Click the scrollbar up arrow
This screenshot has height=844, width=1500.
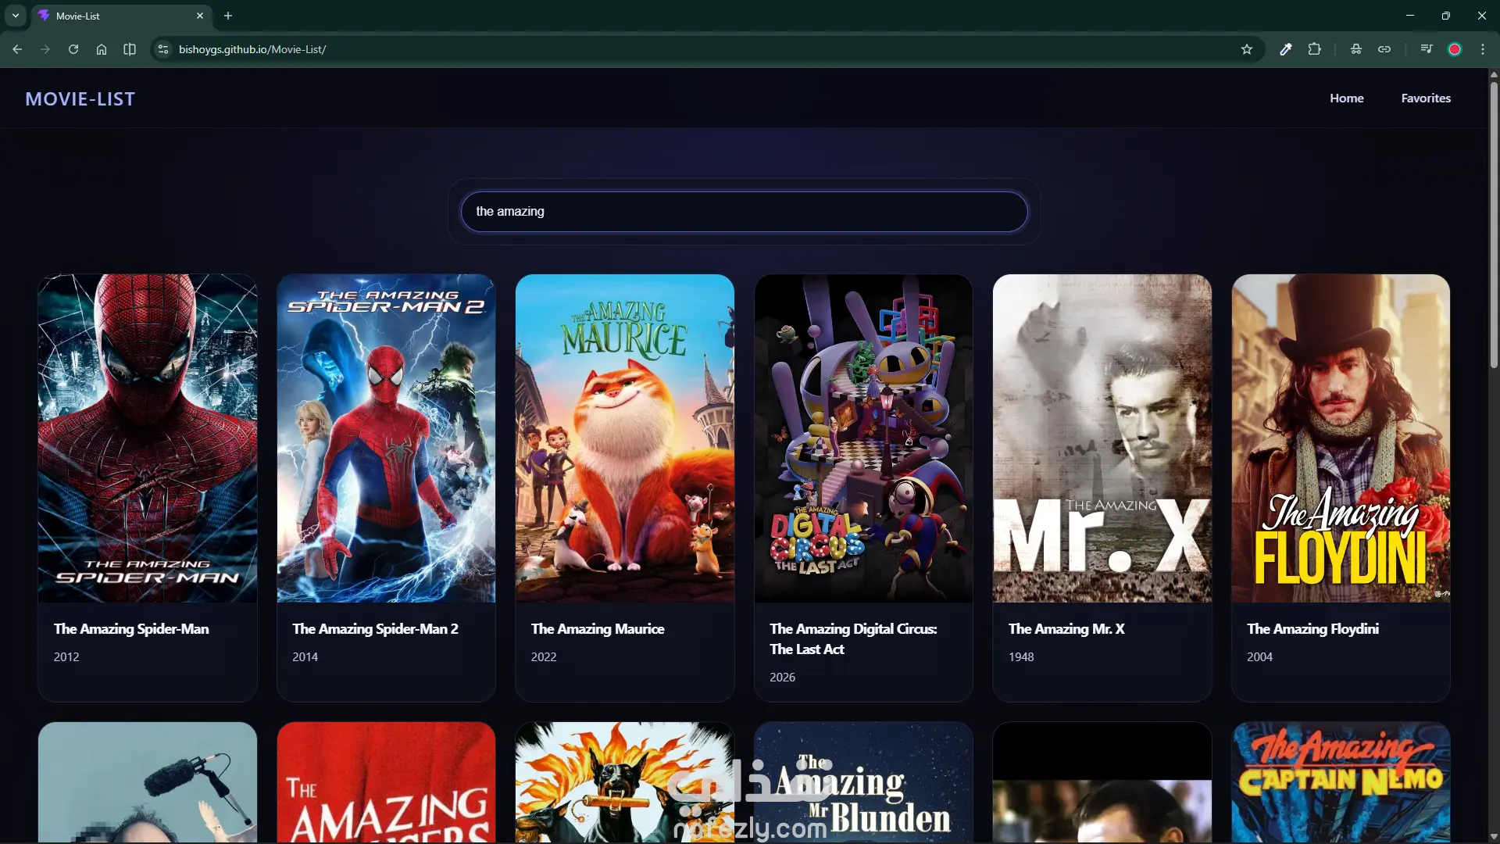1494,74
